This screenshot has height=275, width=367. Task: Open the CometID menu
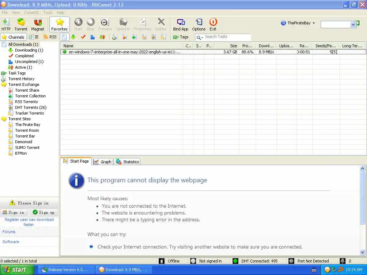click(x=32, y=13)
